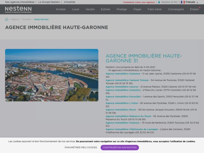Open Agence Immobilière Plaisance Du Touch link

[128, 116]
